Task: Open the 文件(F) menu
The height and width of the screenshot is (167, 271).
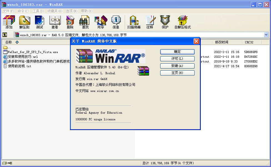Action: (8, 11)
